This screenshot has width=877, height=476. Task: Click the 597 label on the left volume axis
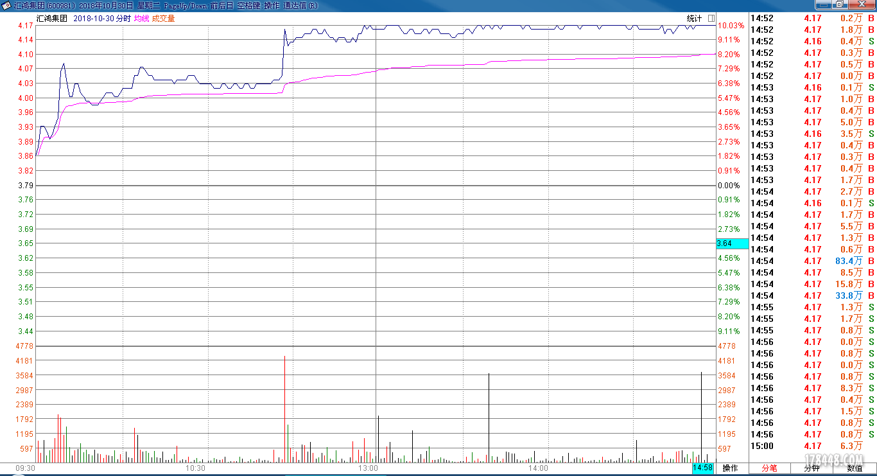(26, 449)
